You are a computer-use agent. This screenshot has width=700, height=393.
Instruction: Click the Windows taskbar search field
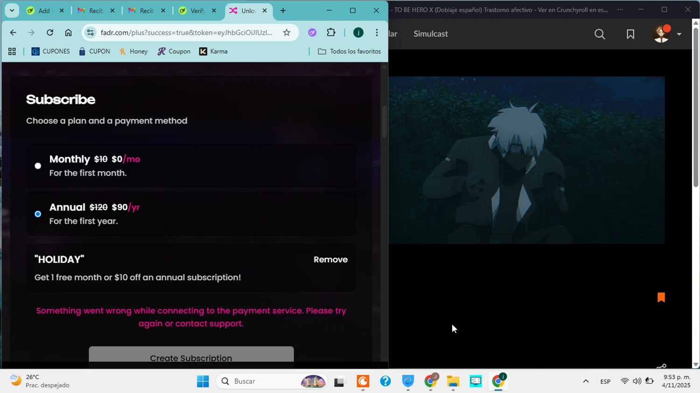266,381
